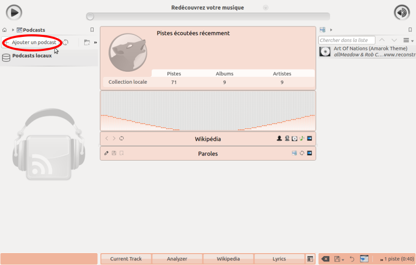Select the Podcasts locaux entry
The width and height of the screenshot is (416, 265).
pyautogui.click(x=49, y=58)
